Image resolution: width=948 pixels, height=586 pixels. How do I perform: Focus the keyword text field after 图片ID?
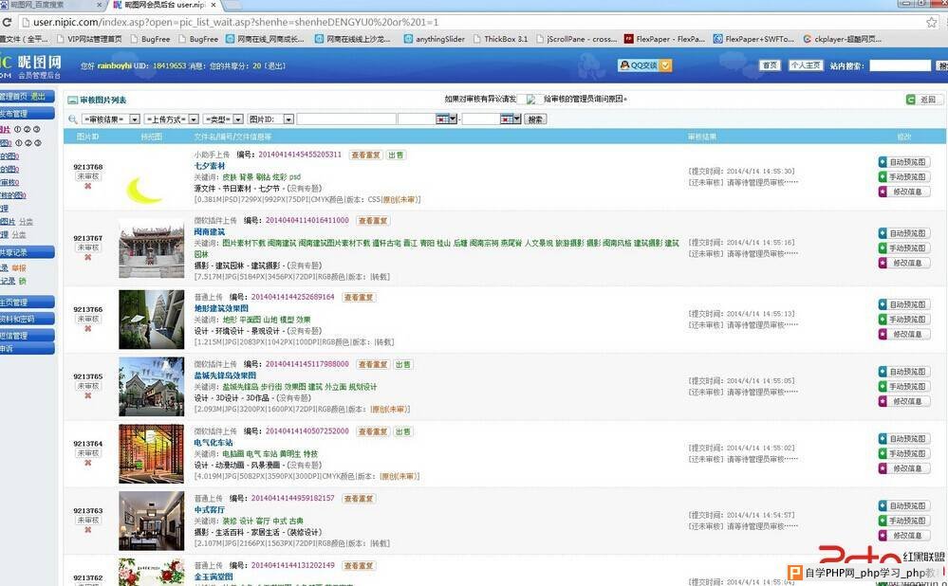(346, 119)
